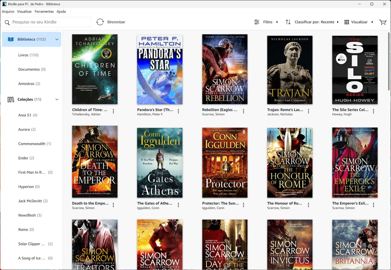Open options menu for Protector book
The height and width of the screenshot is (270, 391).
pos(243,205)
